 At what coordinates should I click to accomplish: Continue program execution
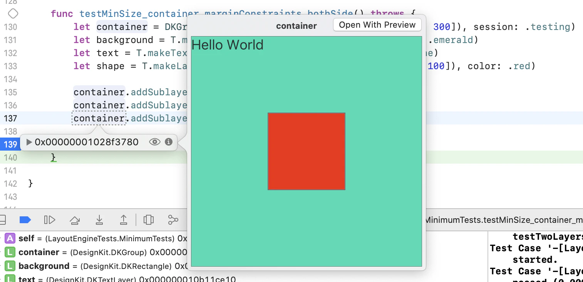click(50, 220)
